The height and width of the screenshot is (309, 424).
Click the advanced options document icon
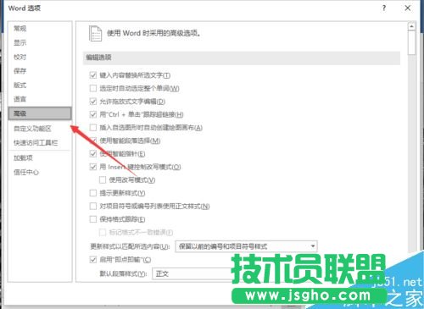click(95, 34)
